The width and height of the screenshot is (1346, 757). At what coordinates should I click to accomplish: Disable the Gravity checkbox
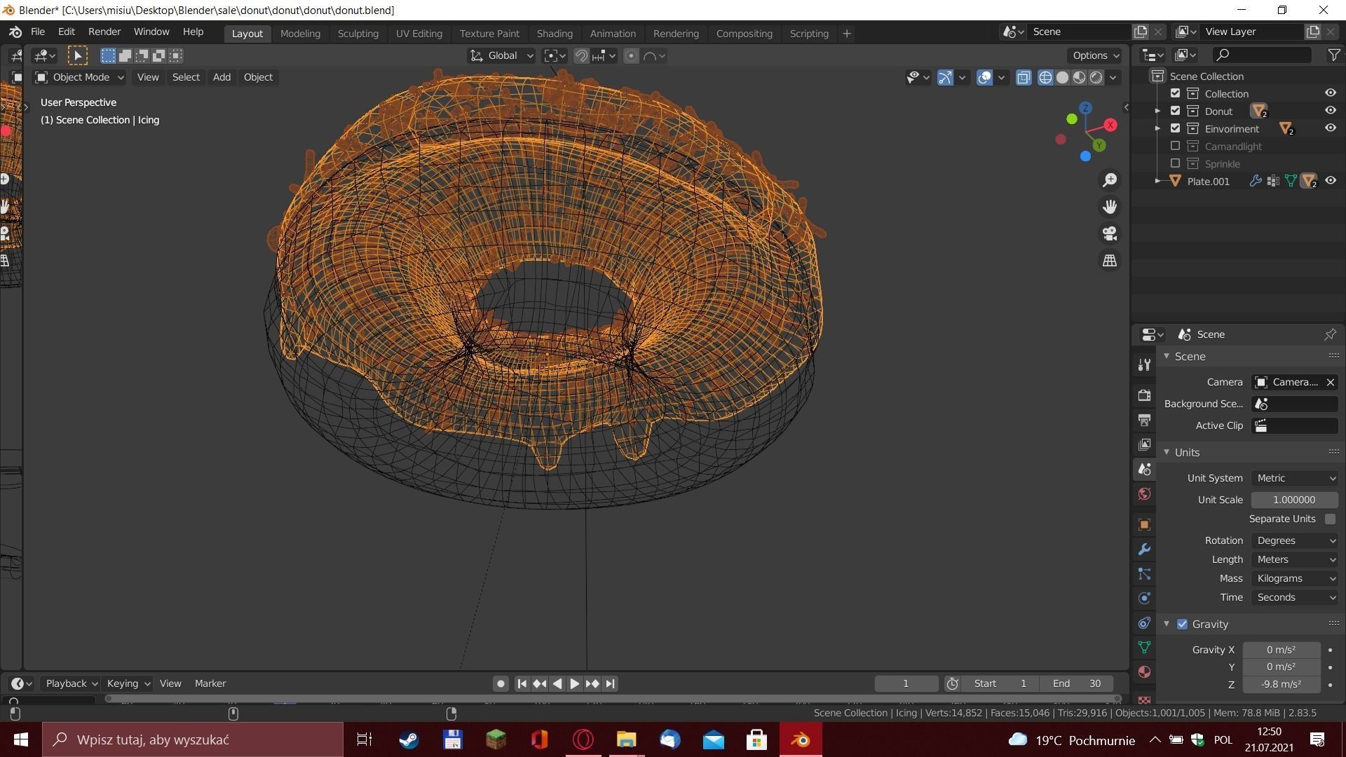[1183, 624]
